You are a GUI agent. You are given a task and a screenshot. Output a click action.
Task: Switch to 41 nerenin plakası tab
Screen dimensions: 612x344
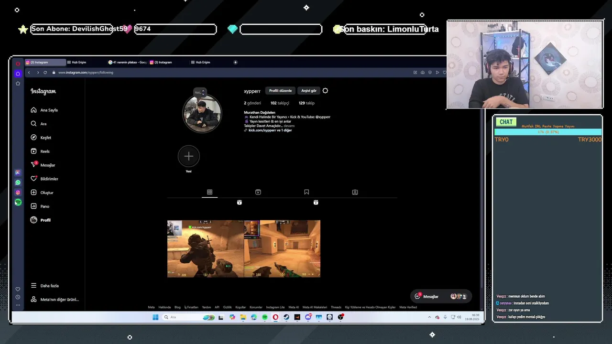point(128,62)
